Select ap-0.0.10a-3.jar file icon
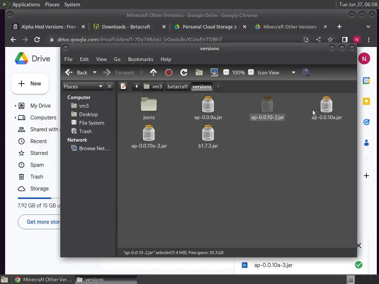Screen dimensions: 379x284 pos(149,133)
